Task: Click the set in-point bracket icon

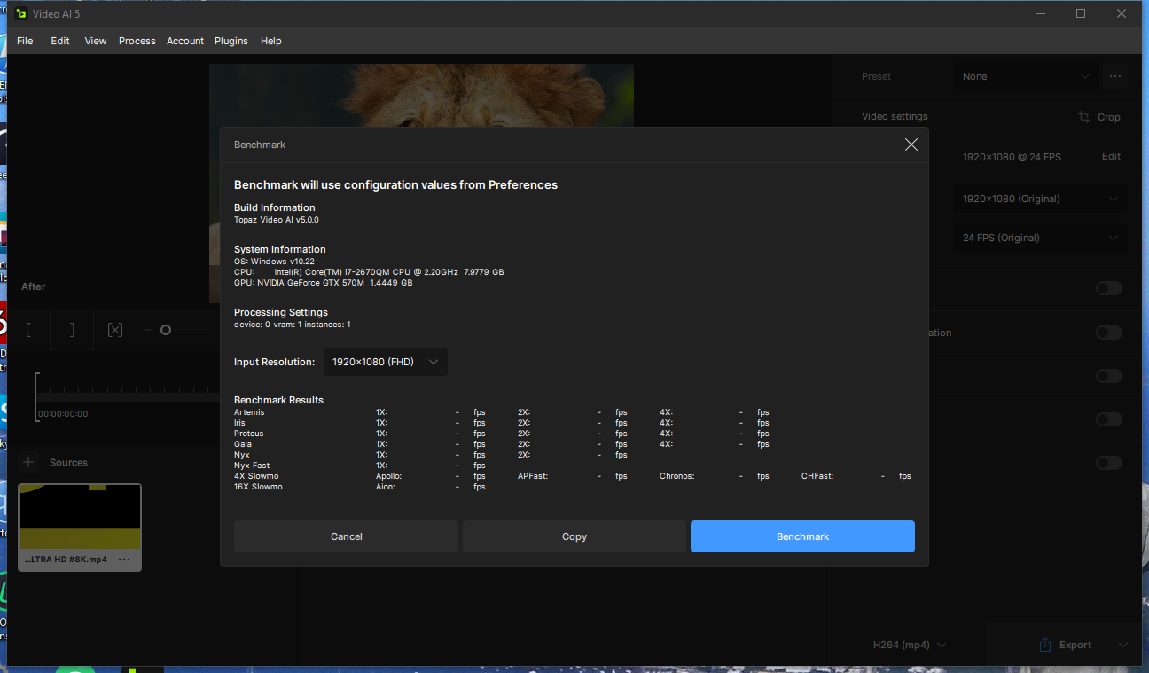Action: (x=29, y=330)
